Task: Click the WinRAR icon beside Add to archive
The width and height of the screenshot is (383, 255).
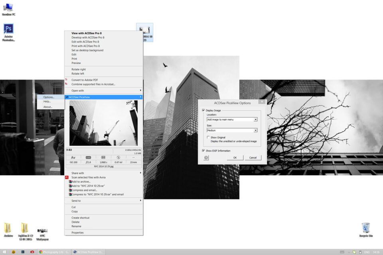Action: [70, 182]
